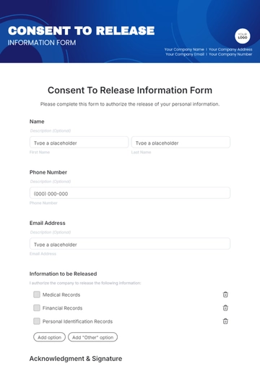Viewport: 260px width, 369px height.
Task: Click the Your Company Name text
Action: coord(184,49)
